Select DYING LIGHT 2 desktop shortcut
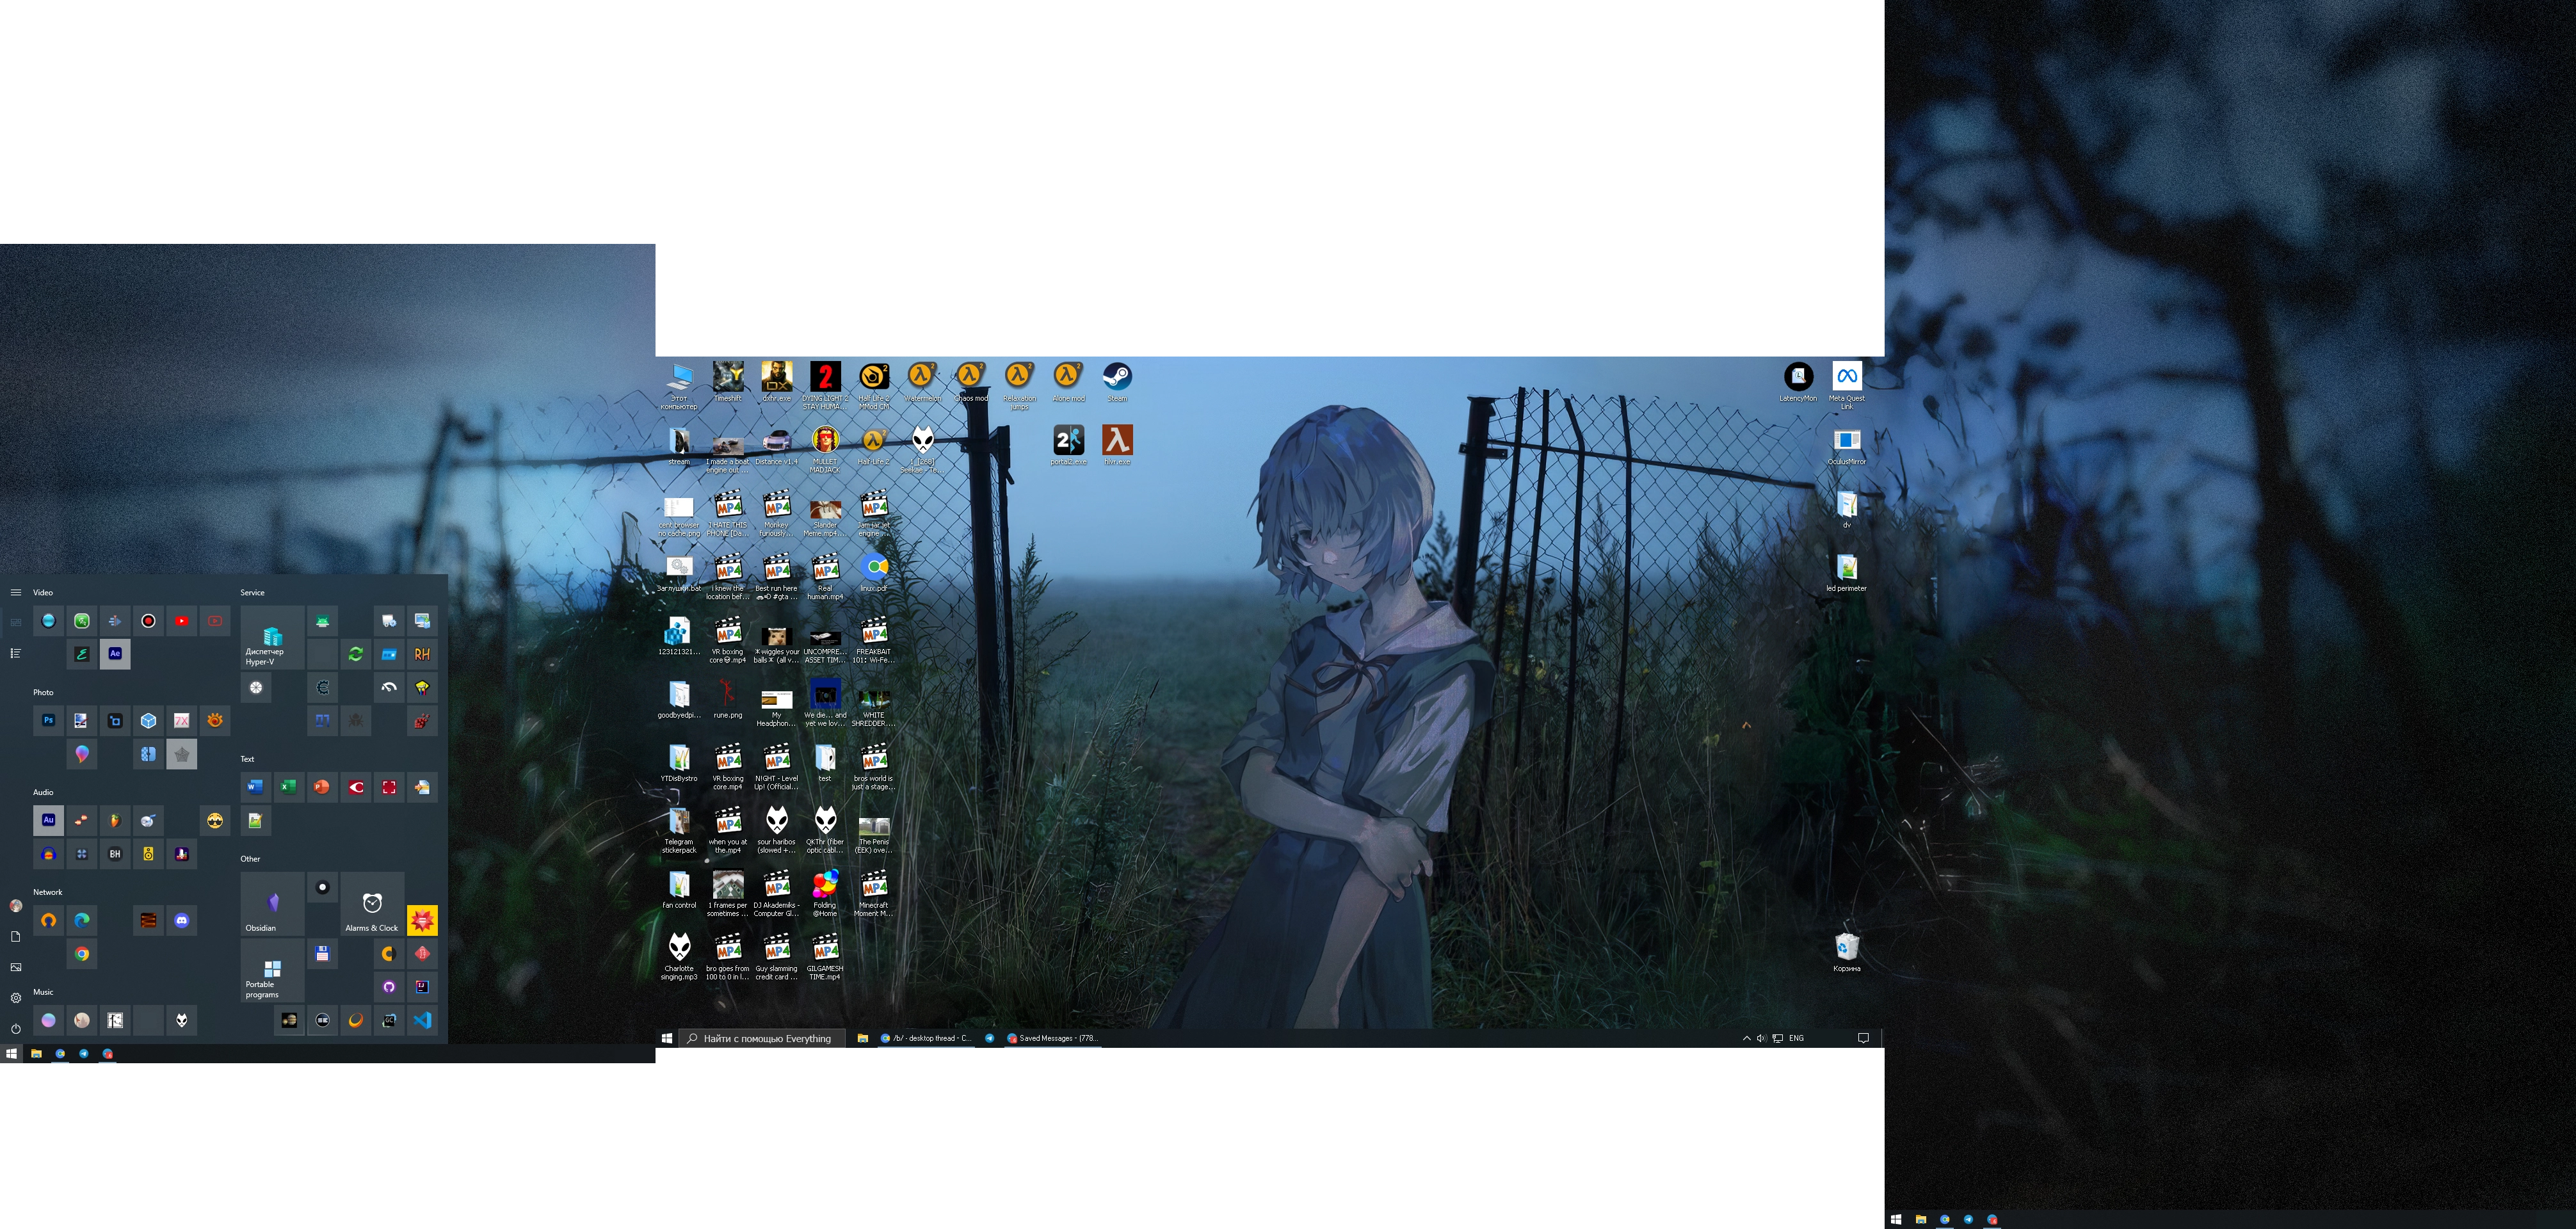2576x1229 pixels. 825,385
